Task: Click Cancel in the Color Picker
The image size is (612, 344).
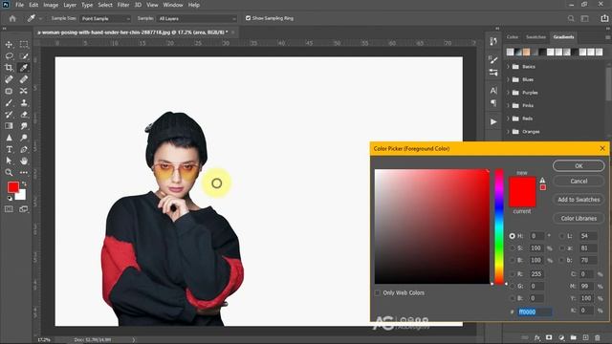Action: pyautogui.click(x=579, y=181)
